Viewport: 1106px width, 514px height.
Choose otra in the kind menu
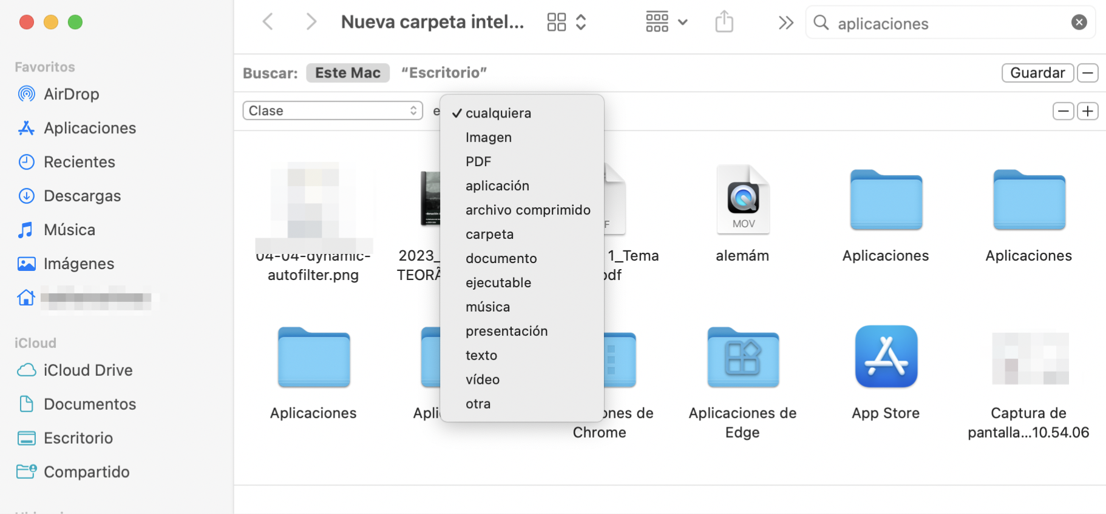coord(522,404)
